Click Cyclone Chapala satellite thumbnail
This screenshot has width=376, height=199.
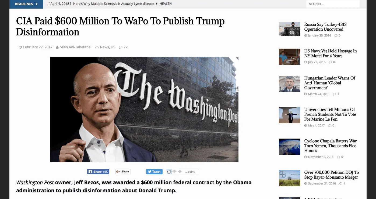(290, 147)
